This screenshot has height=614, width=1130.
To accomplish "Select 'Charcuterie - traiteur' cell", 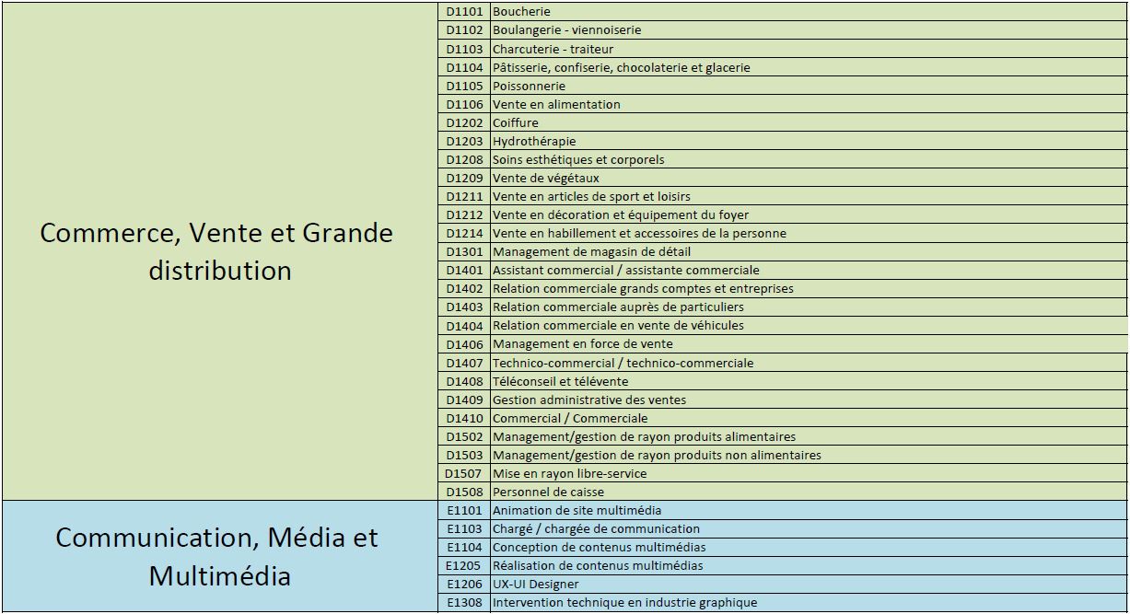I will click(x=810, y=49).
